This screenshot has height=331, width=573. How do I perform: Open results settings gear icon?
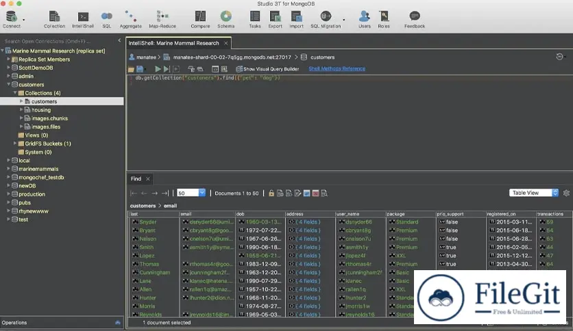point(566,193)
